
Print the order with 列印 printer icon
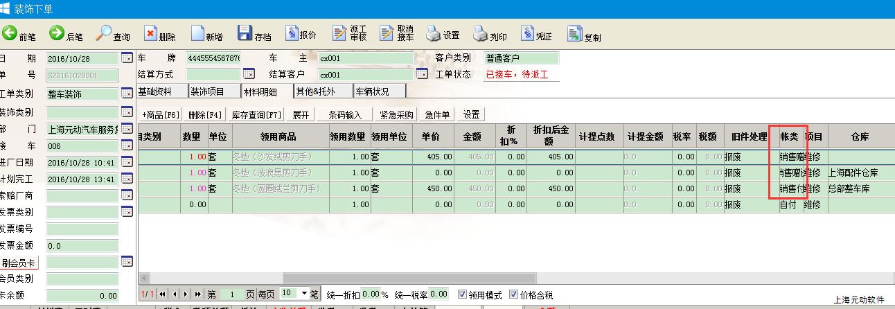[x=490, y=34]
